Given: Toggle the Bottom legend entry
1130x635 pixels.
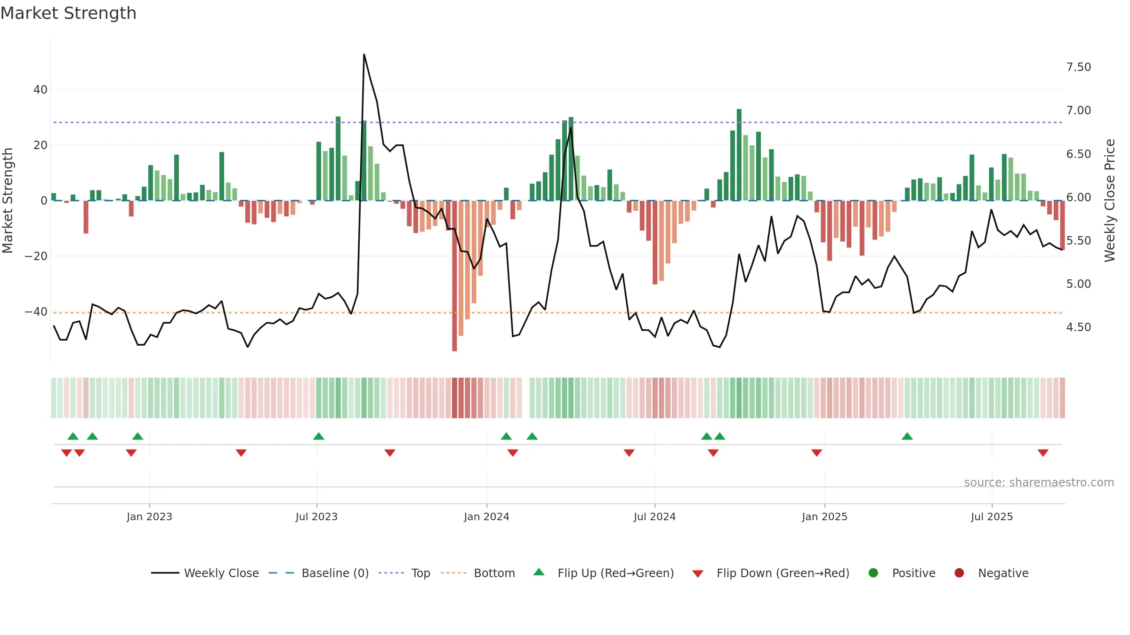Looking at the screenshot, I should click(478, 573).
